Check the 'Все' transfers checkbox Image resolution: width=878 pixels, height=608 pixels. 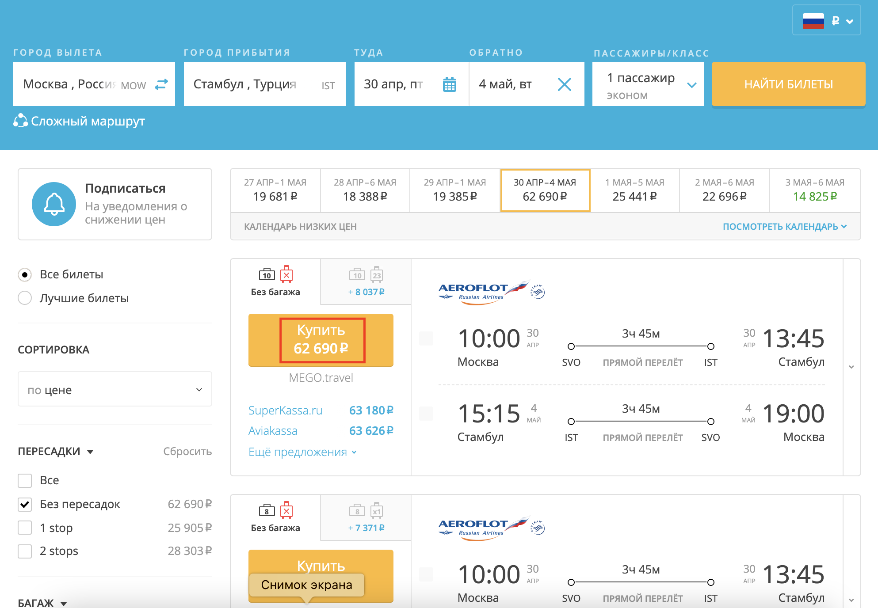click(25, 480)
